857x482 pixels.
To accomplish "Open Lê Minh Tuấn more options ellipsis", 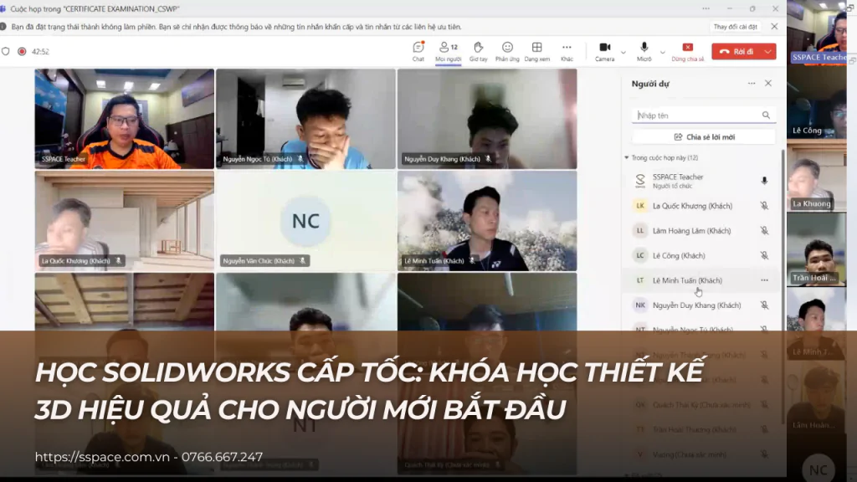I will click(x=764, y=280).
